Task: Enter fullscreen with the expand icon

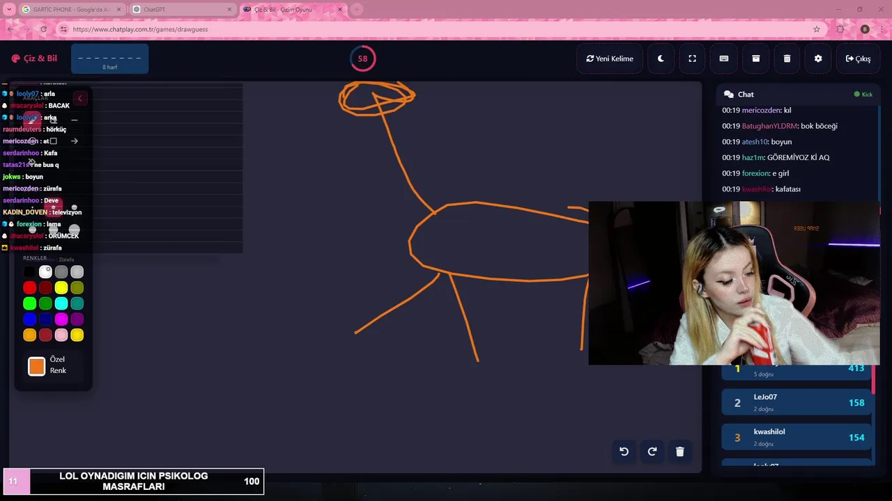Action: [692, 58]
